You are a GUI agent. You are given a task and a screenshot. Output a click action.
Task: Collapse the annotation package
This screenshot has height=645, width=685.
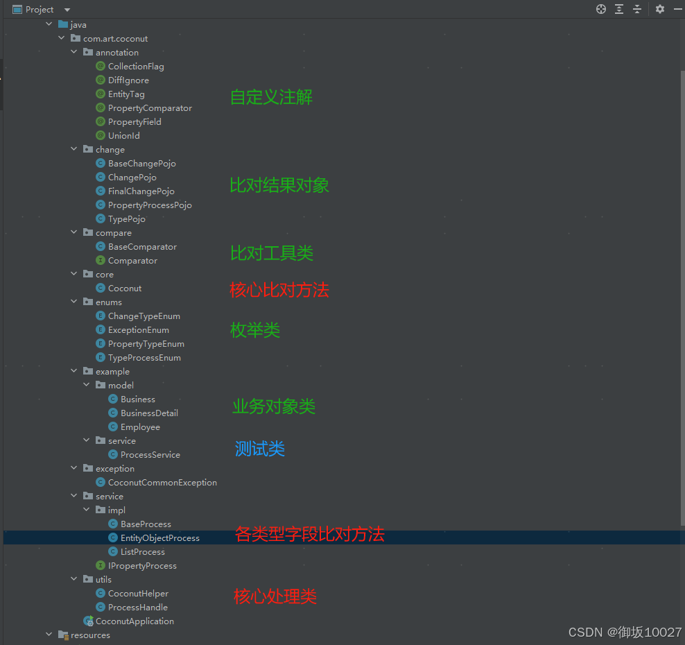point(73,52)
